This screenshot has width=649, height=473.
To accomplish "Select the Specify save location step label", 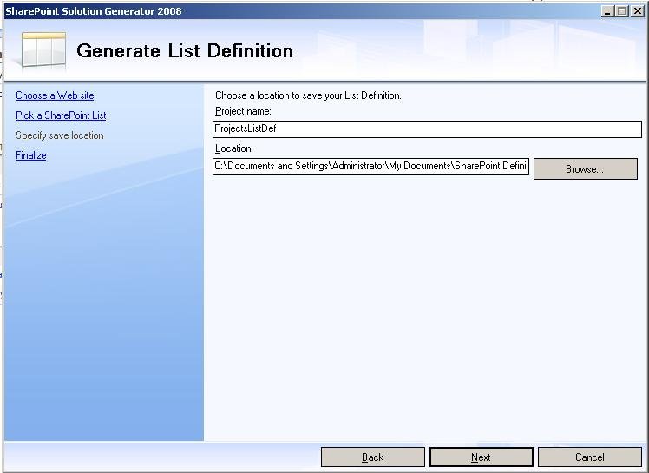I will point(60,135).
